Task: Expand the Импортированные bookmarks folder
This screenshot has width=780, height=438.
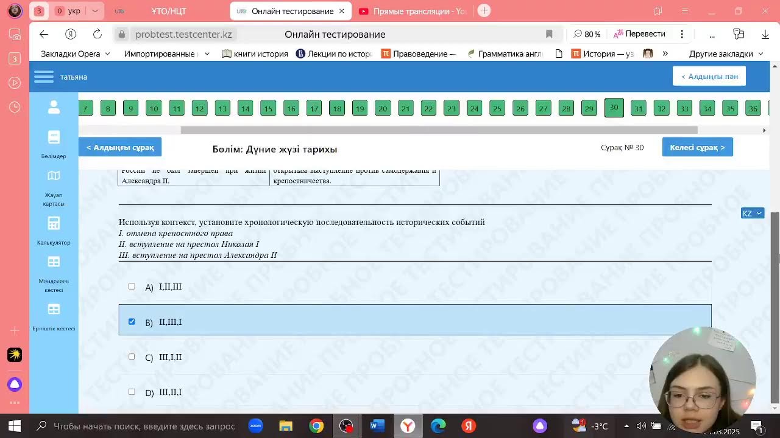Action: (166, 54)
